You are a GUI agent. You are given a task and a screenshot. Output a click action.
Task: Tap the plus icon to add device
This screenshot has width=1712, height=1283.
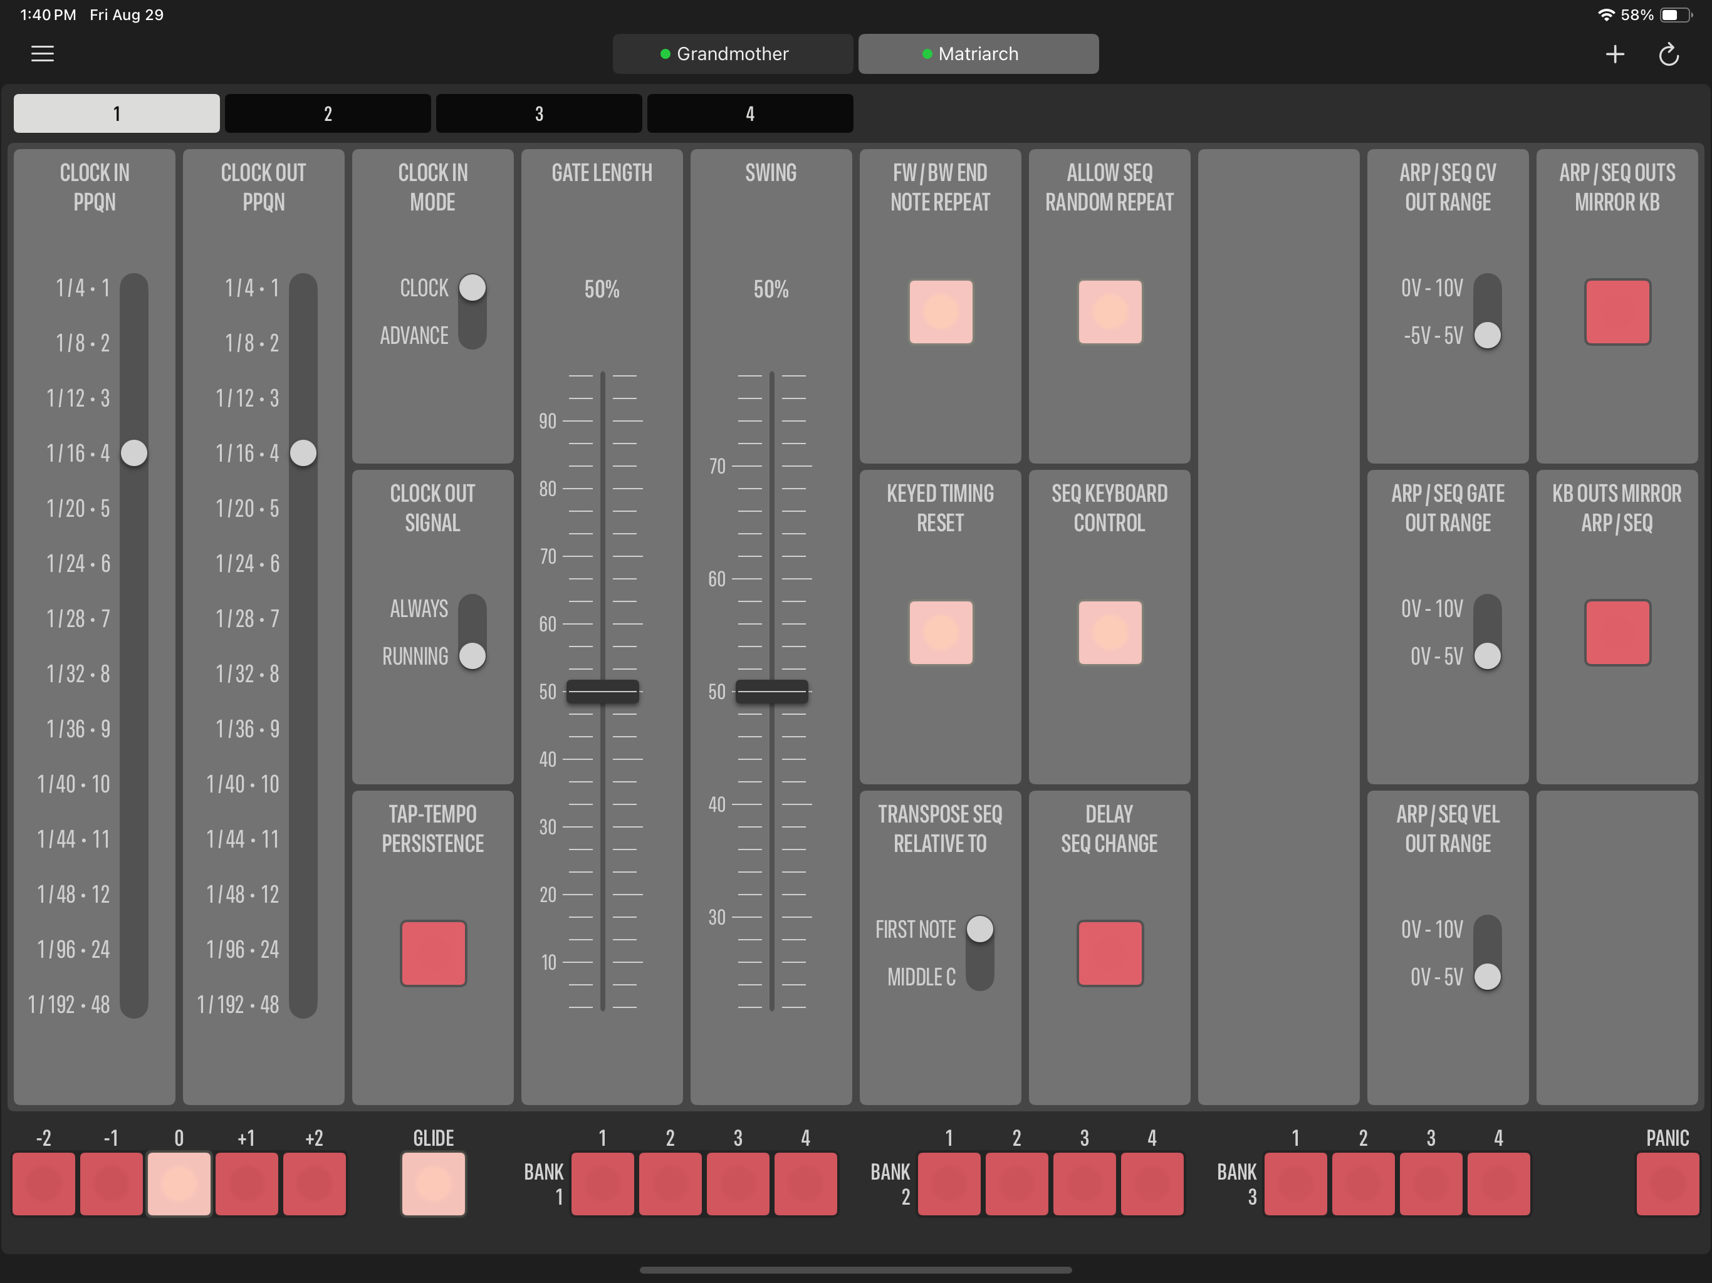[x=1614, y=53]
